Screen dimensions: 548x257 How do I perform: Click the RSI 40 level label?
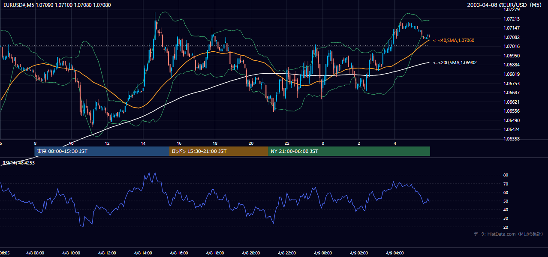[506, 209]
